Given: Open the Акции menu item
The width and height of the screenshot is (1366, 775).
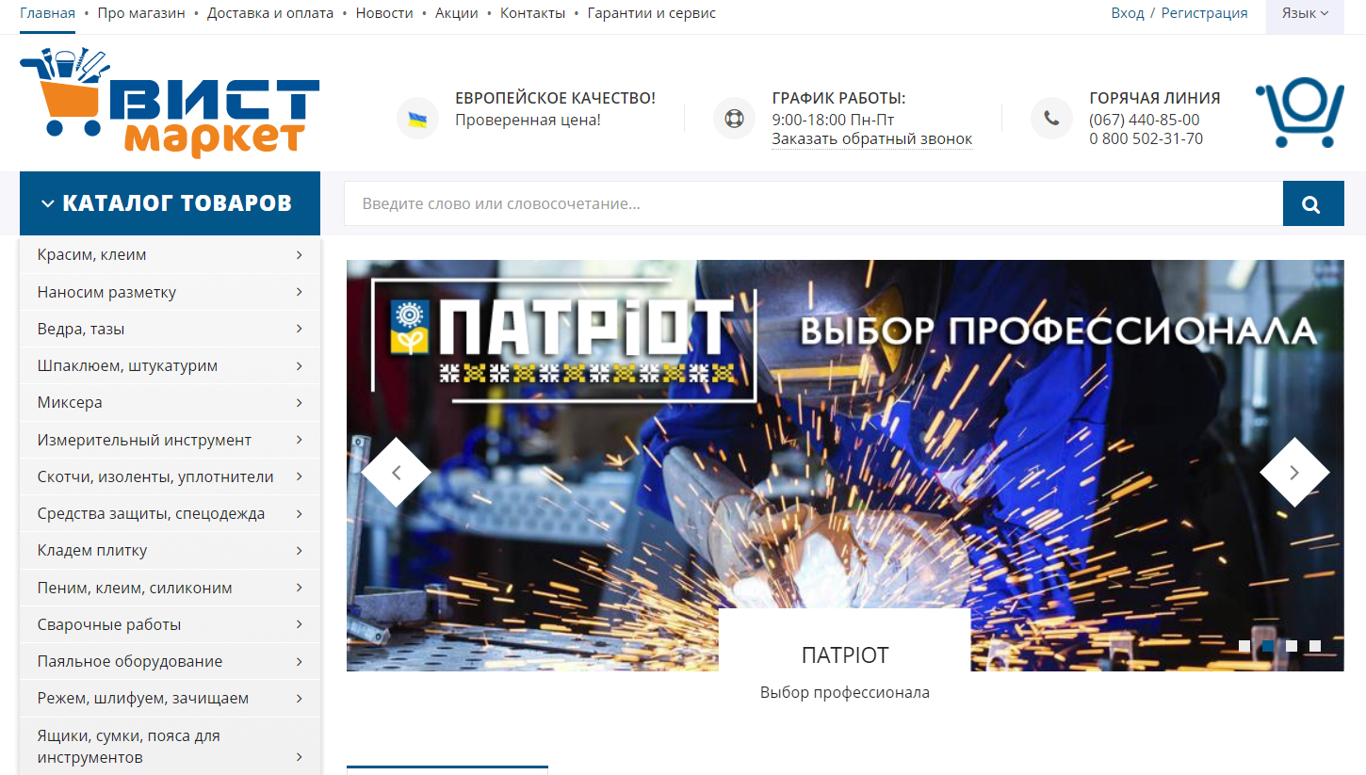Looking at the screenshot, I should pos(457,13).
